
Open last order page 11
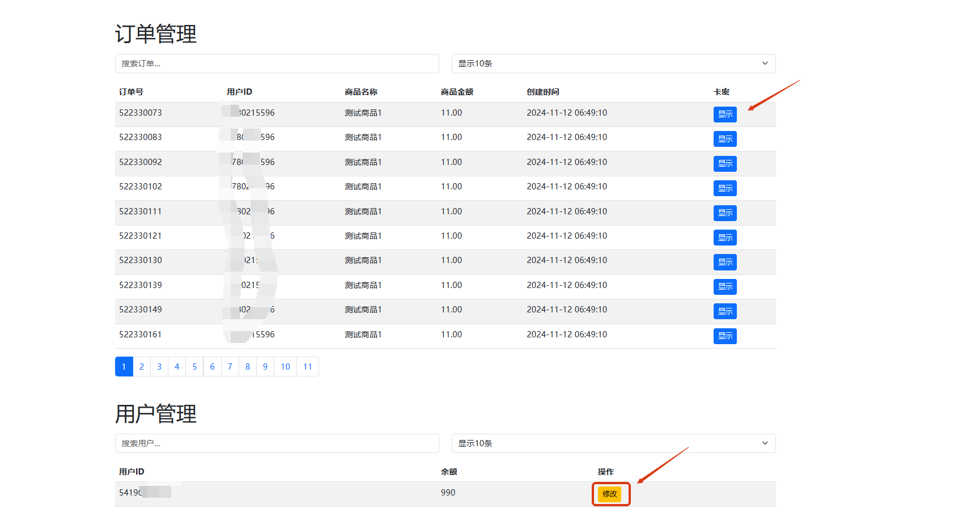pos(308,367)
